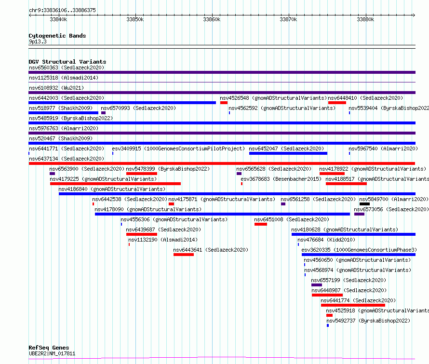Open nsv518977 (Shaikh2009) label
The image size is (429, 364).
point(61,108)
